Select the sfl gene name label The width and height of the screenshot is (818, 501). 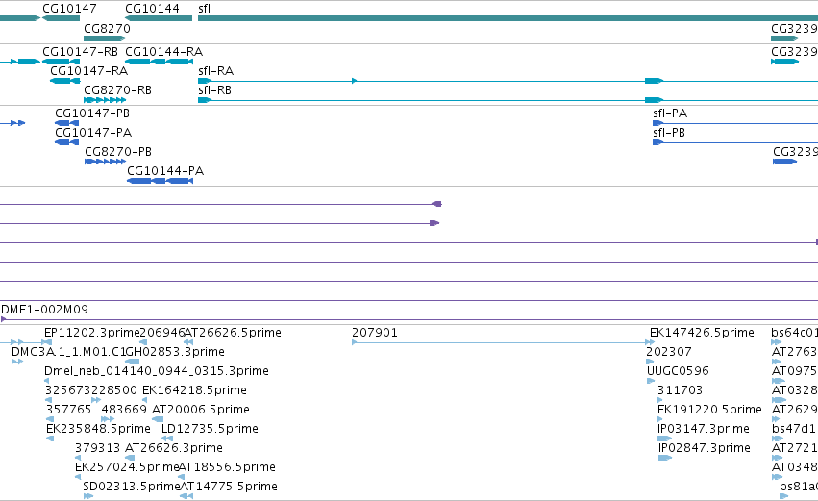(x=205, y=9)
